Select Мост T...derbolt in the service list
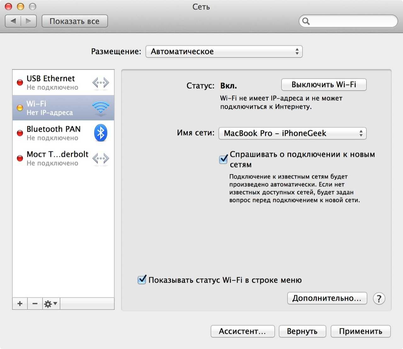This screenshot has height=349, width=403. 63,158
